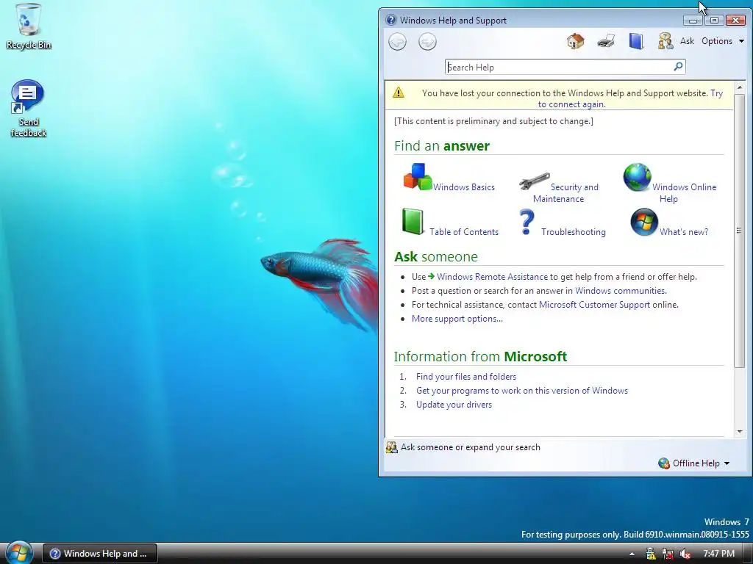Open 'Find your files and folders' topic
The height and width of the screenshot is (564, 753).
pyautogui.click(x=465, y=377)
